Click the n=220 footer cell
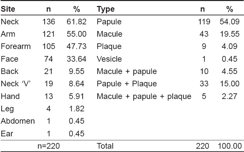The height and width of the screenshot is (152, 244). pos(49,146)
